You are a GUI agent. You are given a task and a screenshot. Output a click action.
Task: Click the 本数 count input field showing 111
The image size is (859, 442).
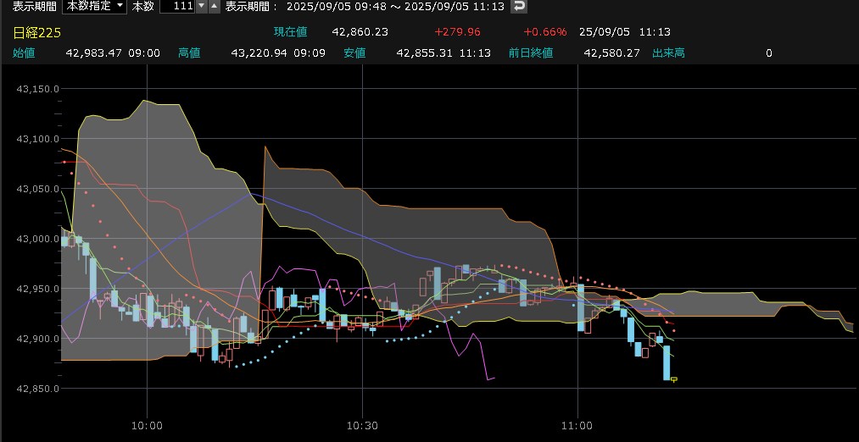[177, 6]
